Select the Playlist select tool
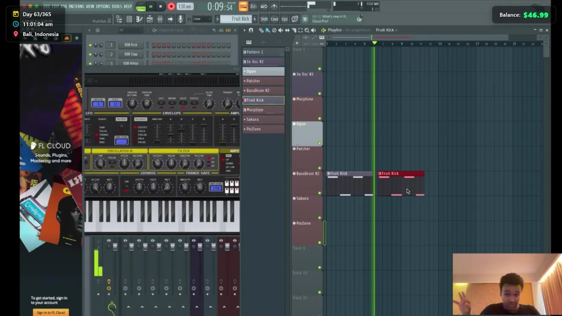This screenshot has width=562, height=316. [300, 30]
